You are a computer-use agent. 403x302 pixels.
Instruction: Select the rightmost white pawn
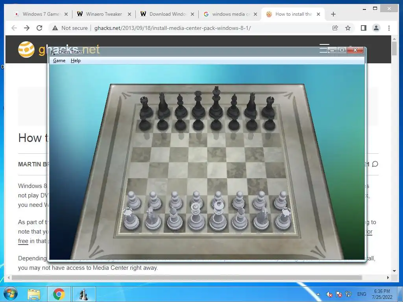(281, 200)
